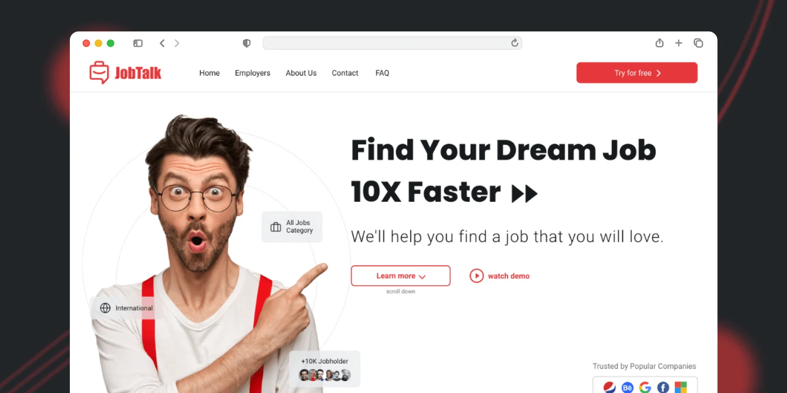Go to the FAQ page
787x393 pixels.
tap(382, 73)
